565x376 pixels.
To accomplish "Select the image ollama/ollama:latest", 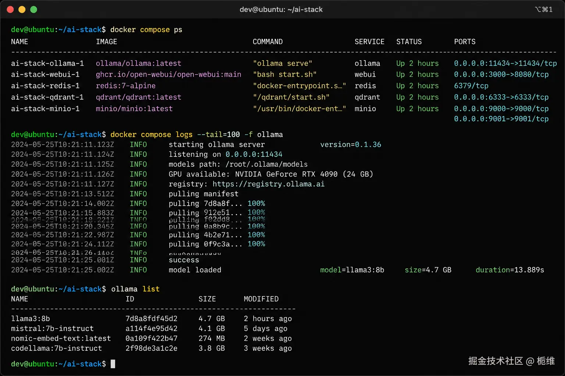I will point(139,64).
